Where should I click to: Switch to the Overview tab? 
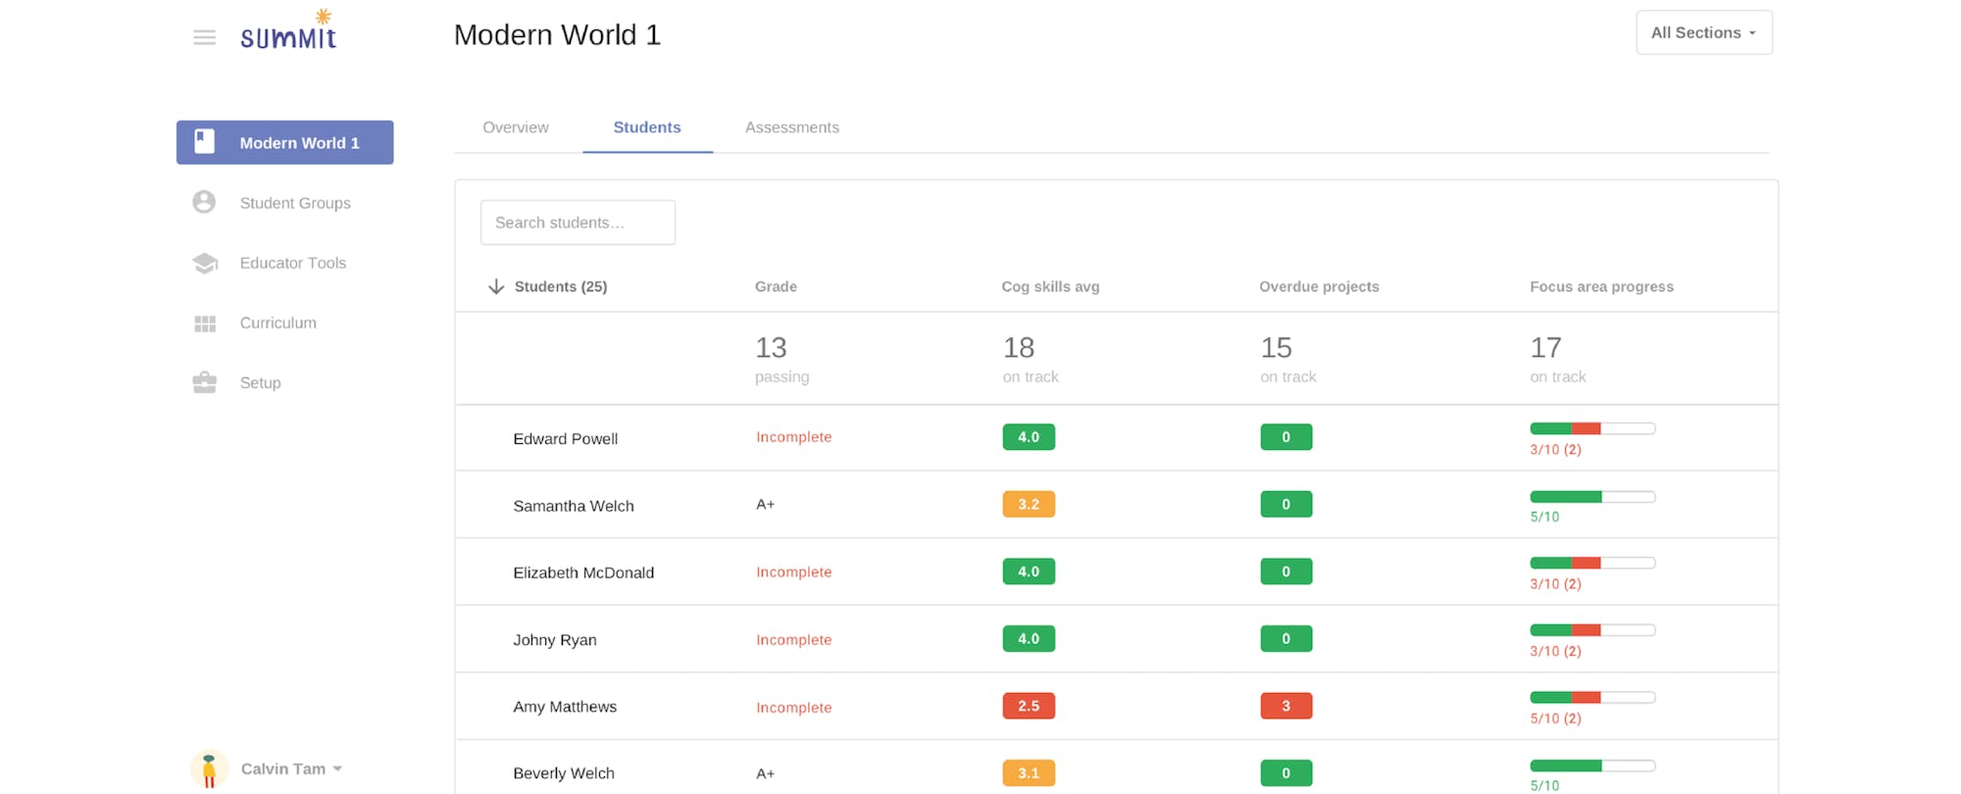tap(515, 127)
